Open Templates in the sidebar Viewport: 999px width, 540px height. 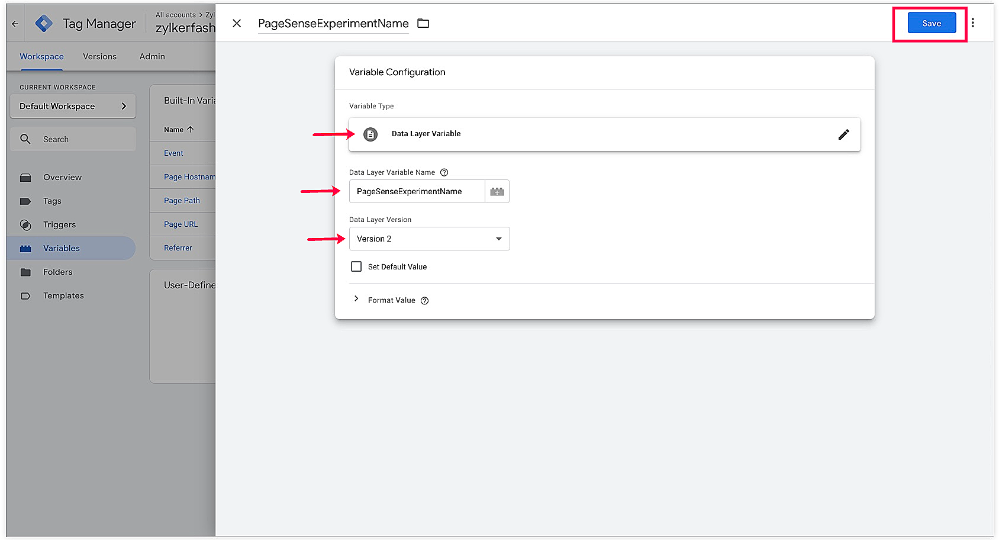63,295
